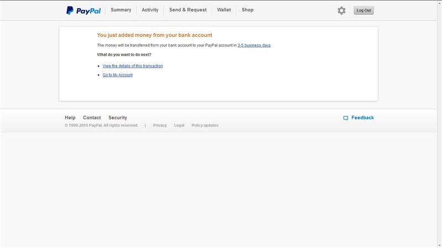Open Policy updates in the footer
This screenshot has width=442, height=248.
click(205, 125)
